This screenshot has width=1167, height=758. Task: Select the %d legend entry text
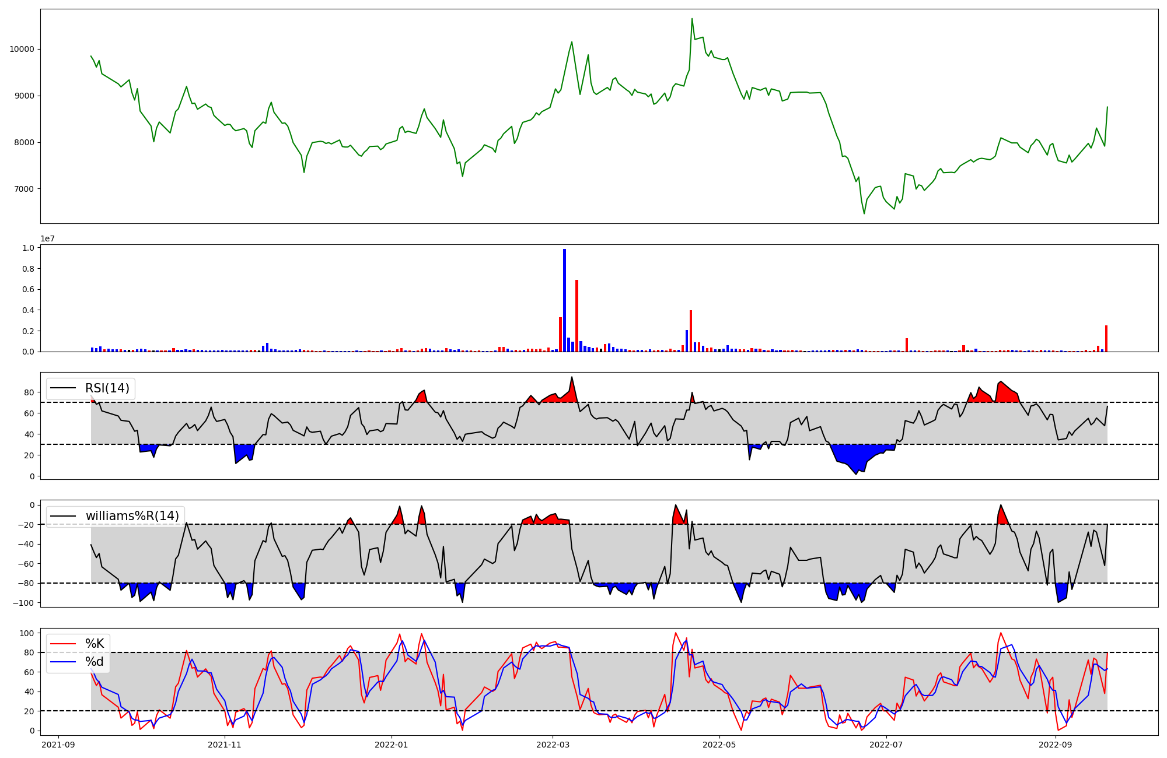[95, 662]
